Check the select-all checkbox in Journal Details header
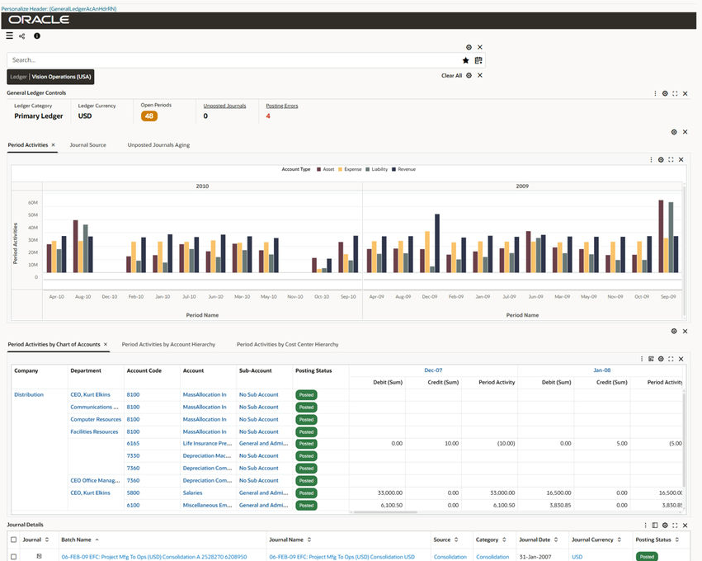Viewport: 702px width, 561px height. click(x=13, y=540)
